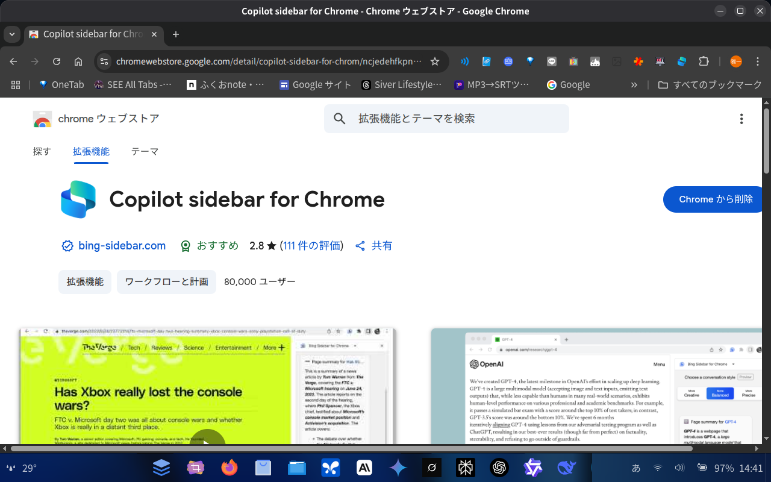Click the site information icon in address bar

click(x=104, y=61)
